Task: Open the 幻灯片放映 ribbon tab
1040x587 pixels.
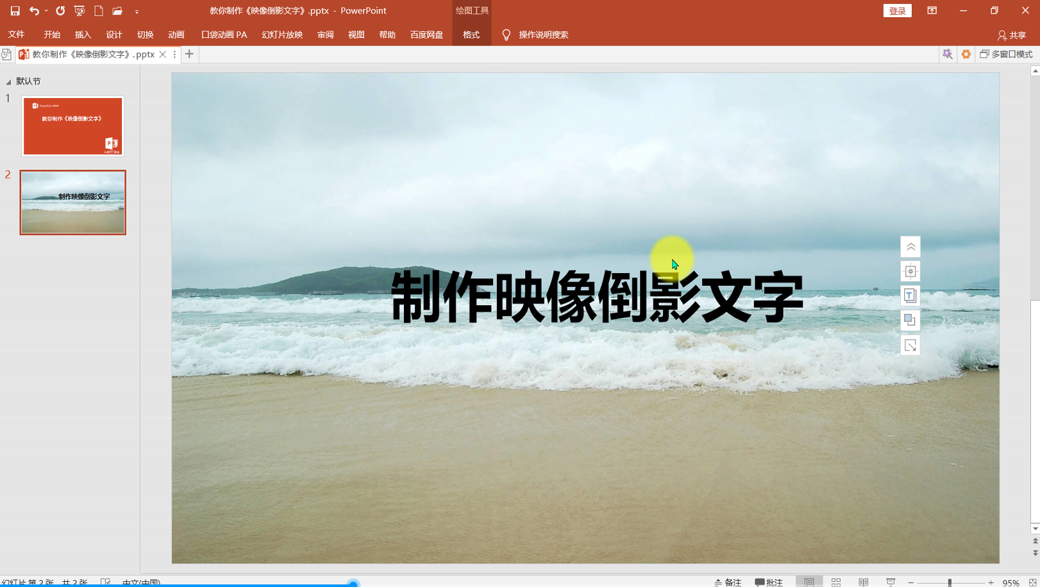Action: click(282, 35)
